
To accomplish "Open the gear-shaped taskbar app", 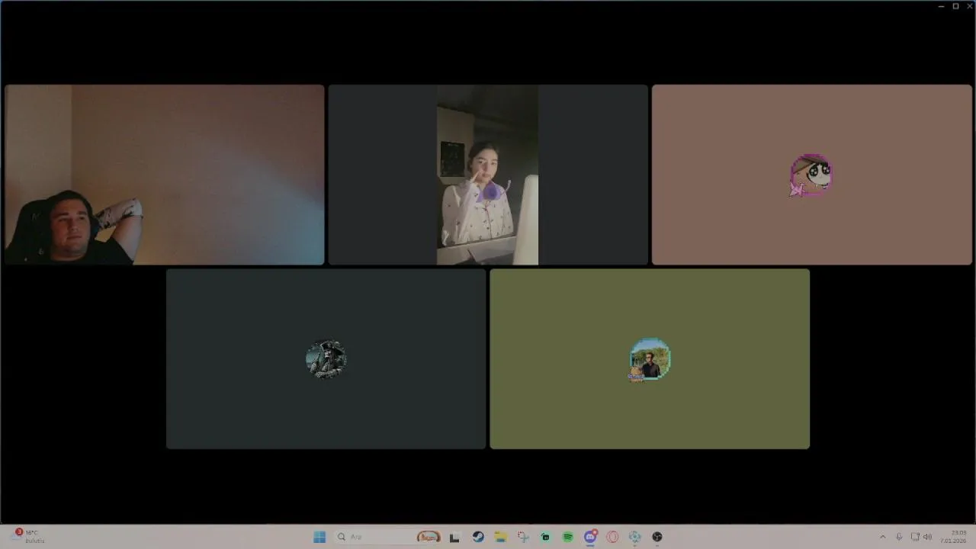I will 635,537.
